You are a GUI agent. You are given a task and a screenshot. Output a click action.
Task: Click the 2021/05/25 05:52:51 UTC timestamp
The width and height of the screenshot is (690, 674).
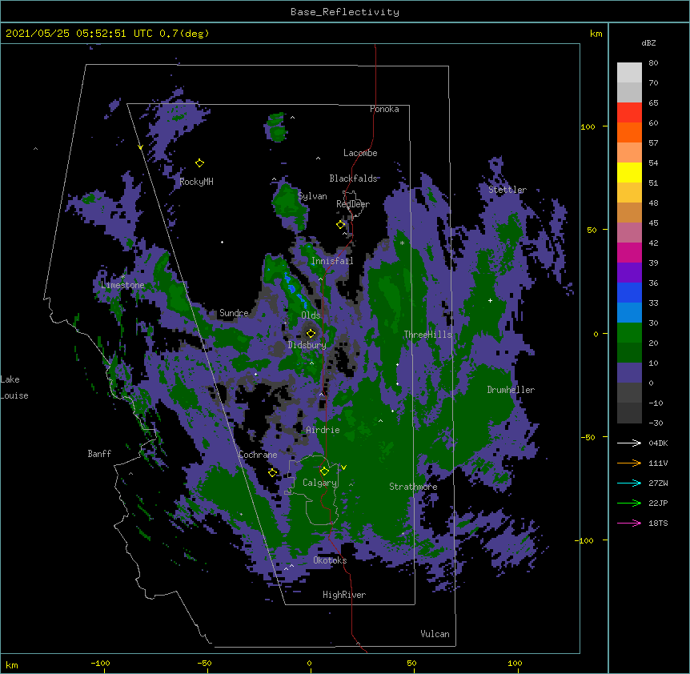[79, 34]
